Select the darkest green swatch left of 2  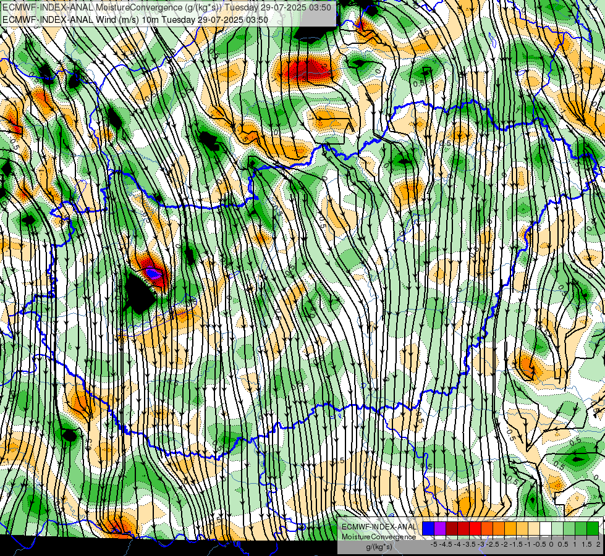[x=593, y=528]
